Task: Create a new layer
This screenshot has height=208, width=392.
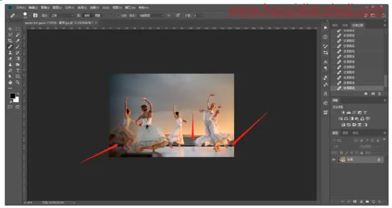Action: (x=373, y=201)
